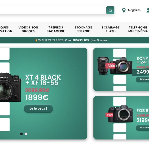This screenshot has height=149, width=149.
Task: Expand the Stockage Energie category
Action: (x=83, y=29)
